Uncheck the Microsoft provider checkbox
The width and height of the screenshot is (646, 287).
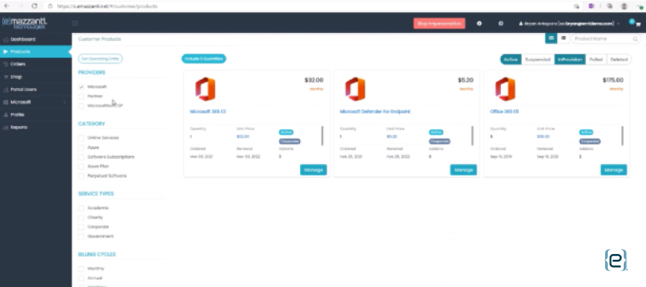(x=81, y=86)
